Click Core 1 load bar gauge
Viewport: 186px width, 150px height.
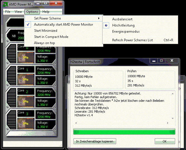[11, 76]
